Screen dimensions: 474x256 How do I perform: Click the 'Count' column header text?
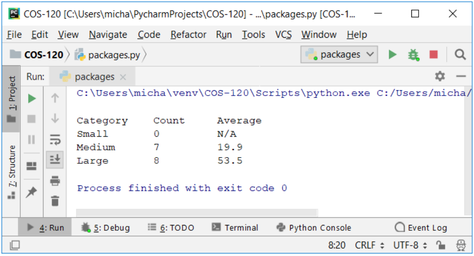tap(169, 120)
